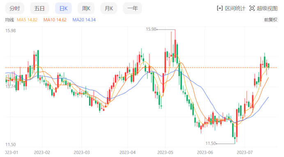Click the MA5 14.82 indicator label

click(x=27, y=20)
